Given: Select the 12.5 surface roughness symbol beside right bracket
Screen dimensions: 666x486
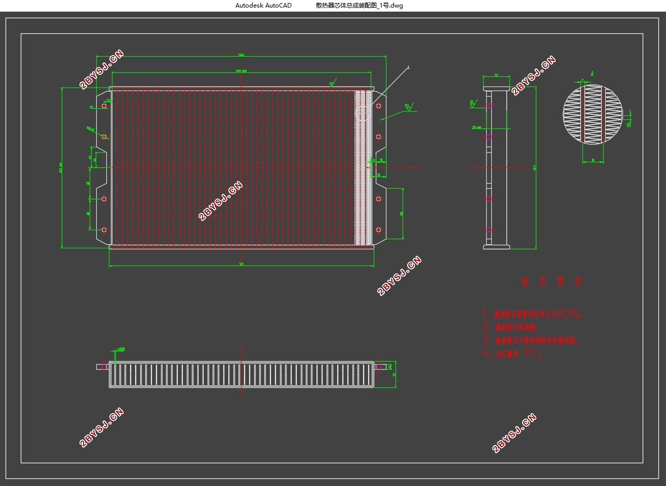Looking at the screenshot, I should click(408, 107).
